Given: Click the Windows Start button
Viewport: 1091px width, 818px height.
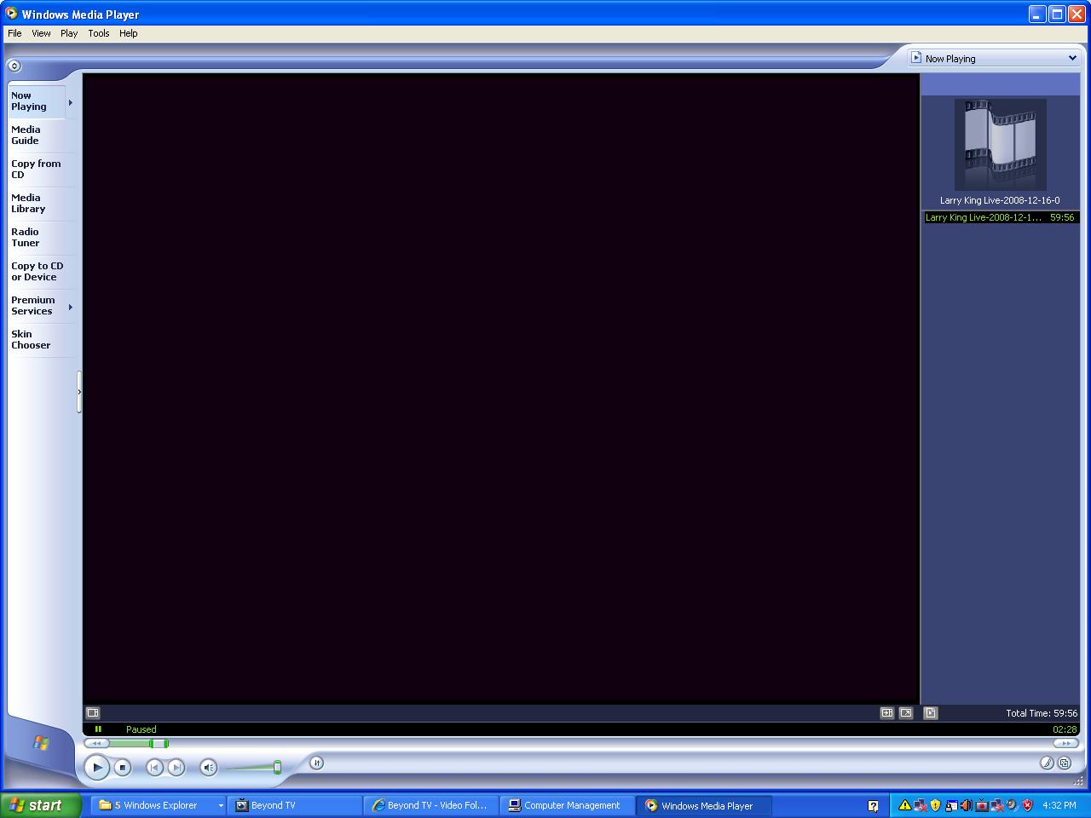Looking at the screenshot, I should tap(40, 805).
